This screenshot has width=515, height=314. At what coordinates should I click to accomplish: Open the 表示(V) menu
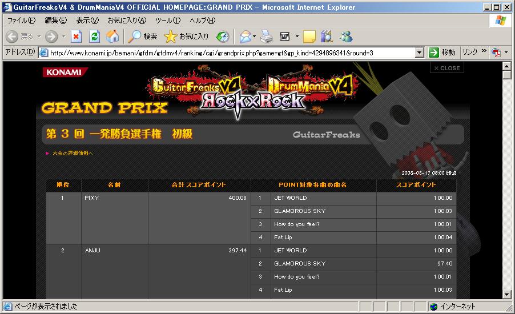(87, 21)
